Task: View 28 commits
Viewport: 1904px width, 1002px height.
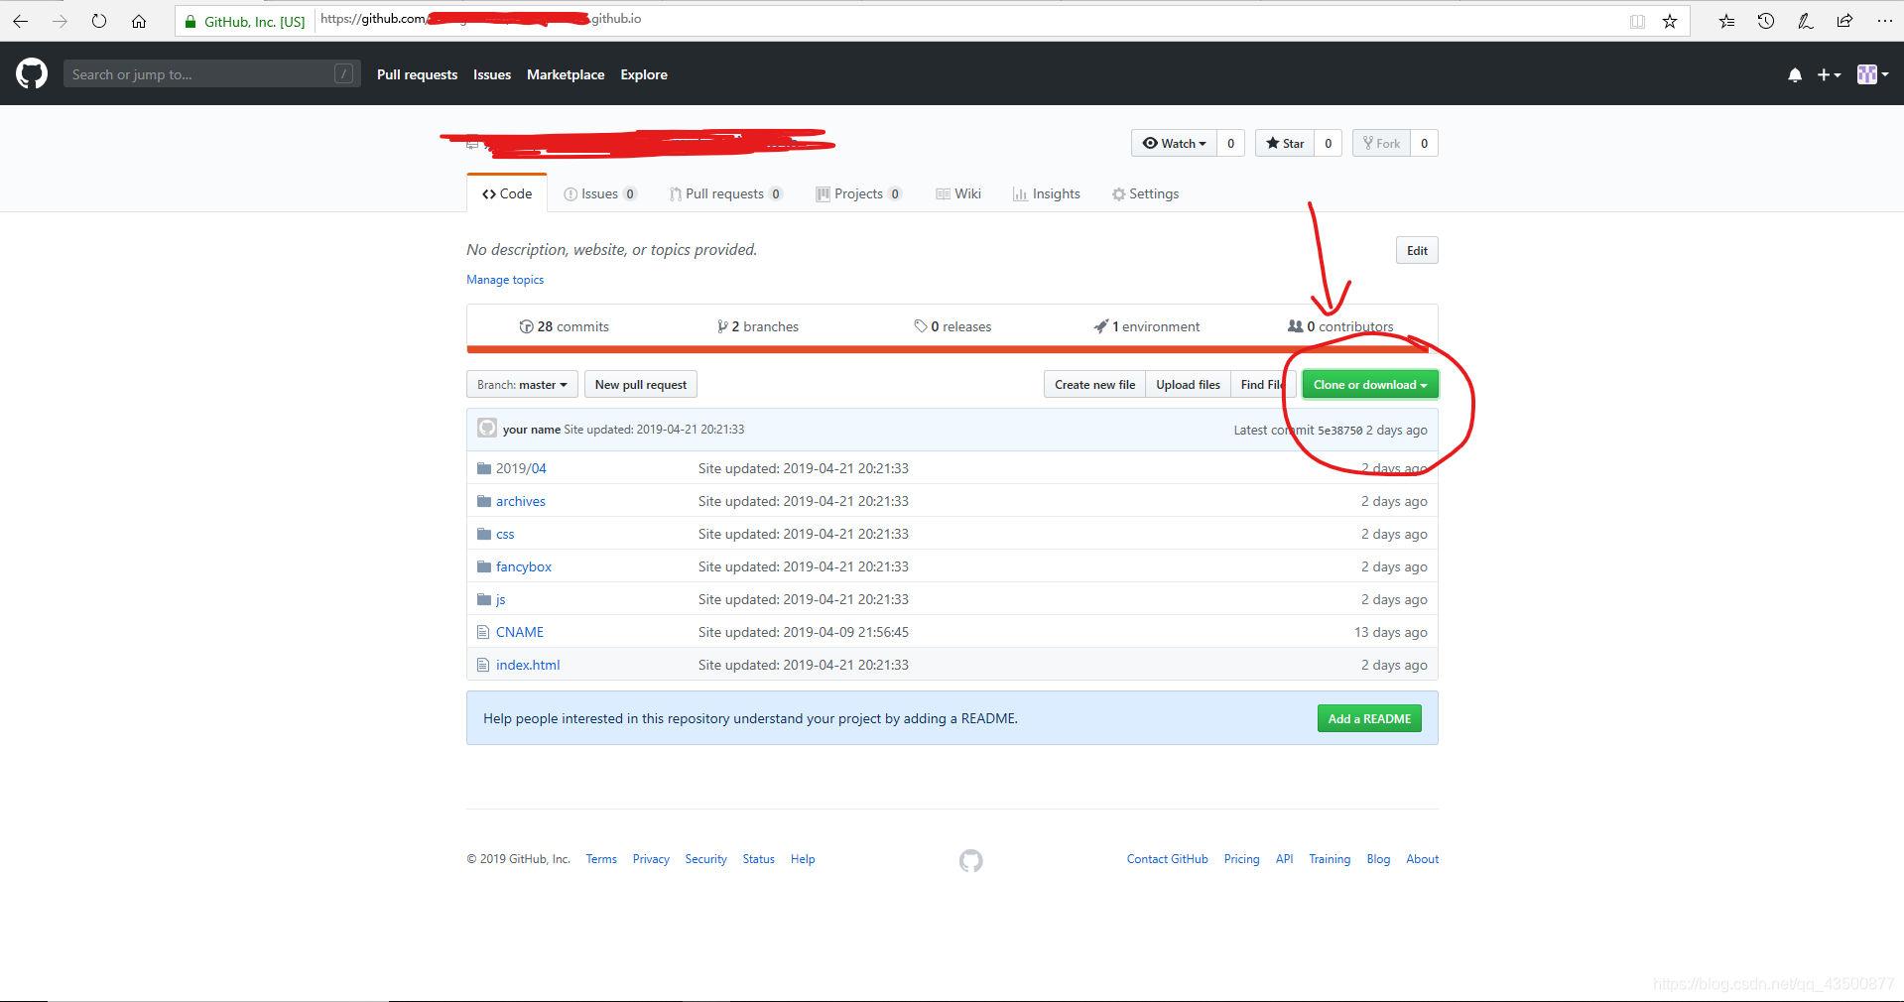Action: tap(565, 326)
